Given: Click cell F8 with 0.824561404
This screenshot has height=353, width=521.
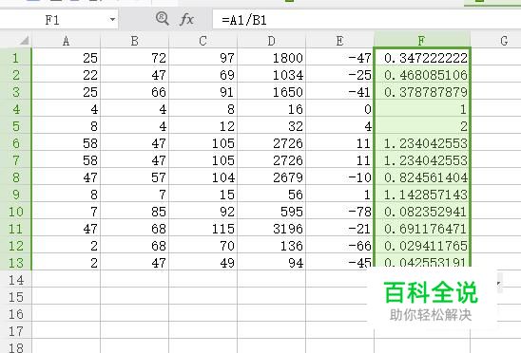Looking at the screenshot, I should click(x=422, y=177).
